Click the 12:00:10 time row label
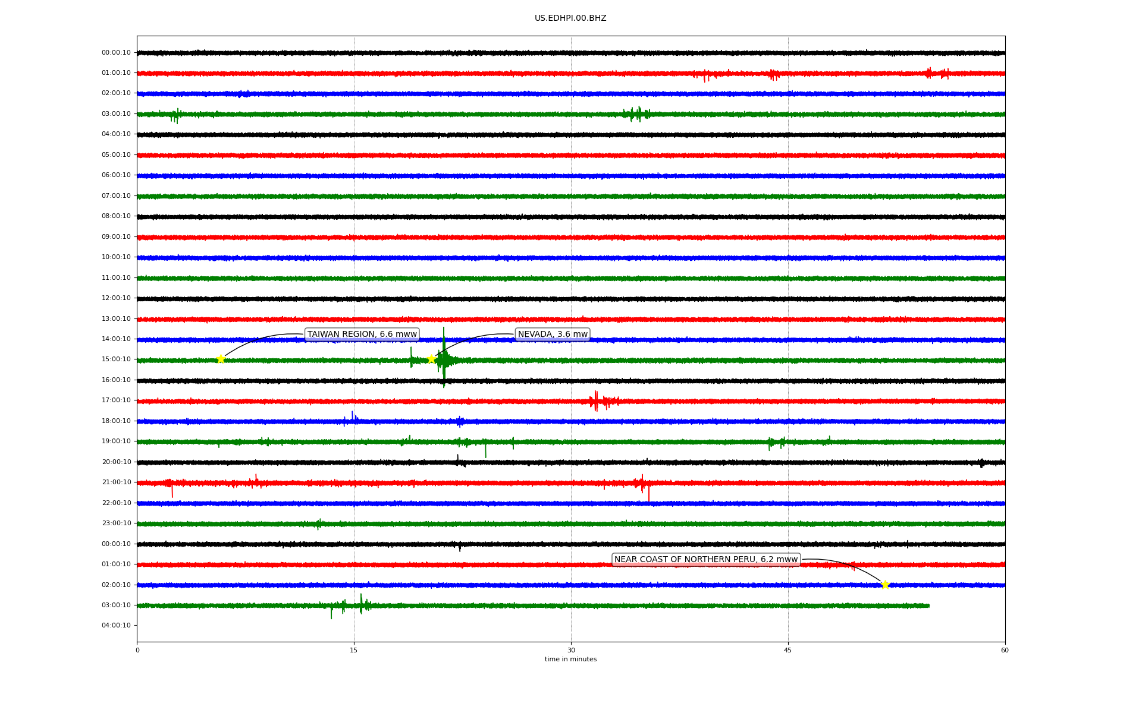1142x713 pixels. (116, 298)
